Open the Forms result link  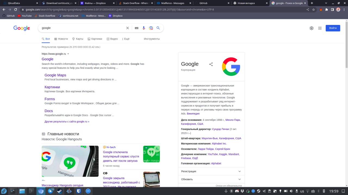[50, 99]
